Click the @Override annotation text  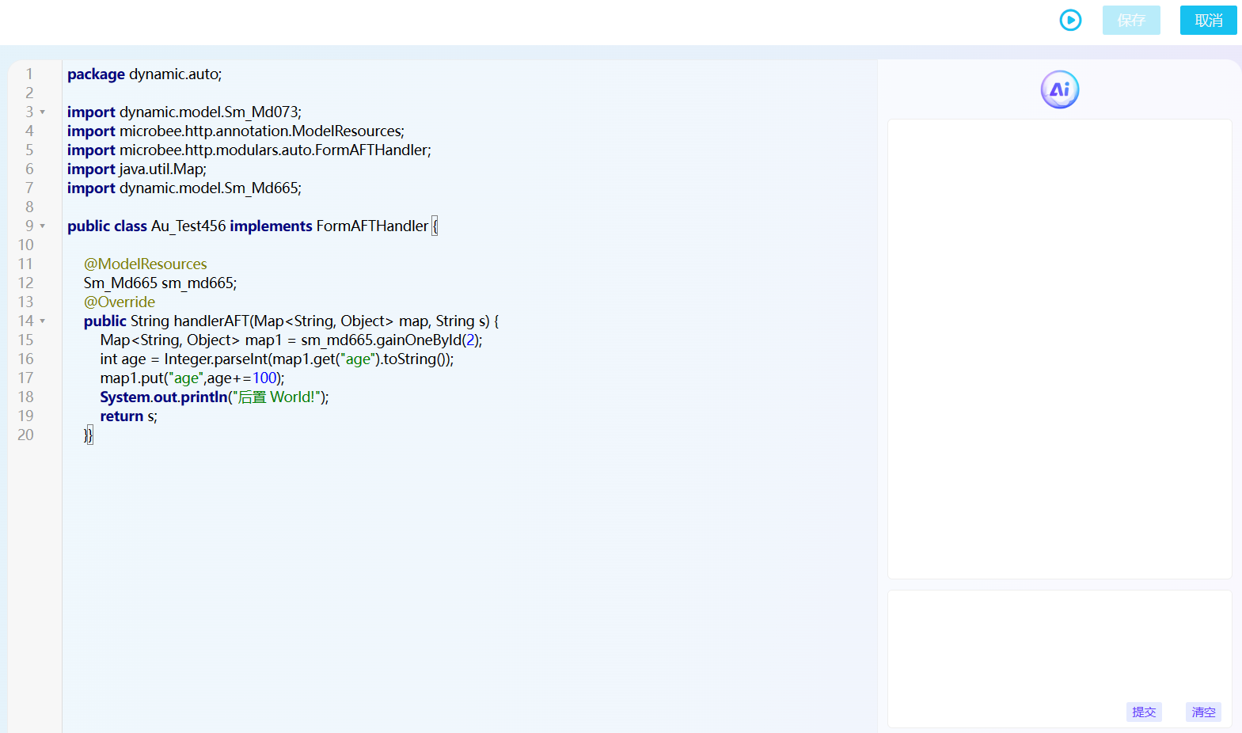click(120, 302)
